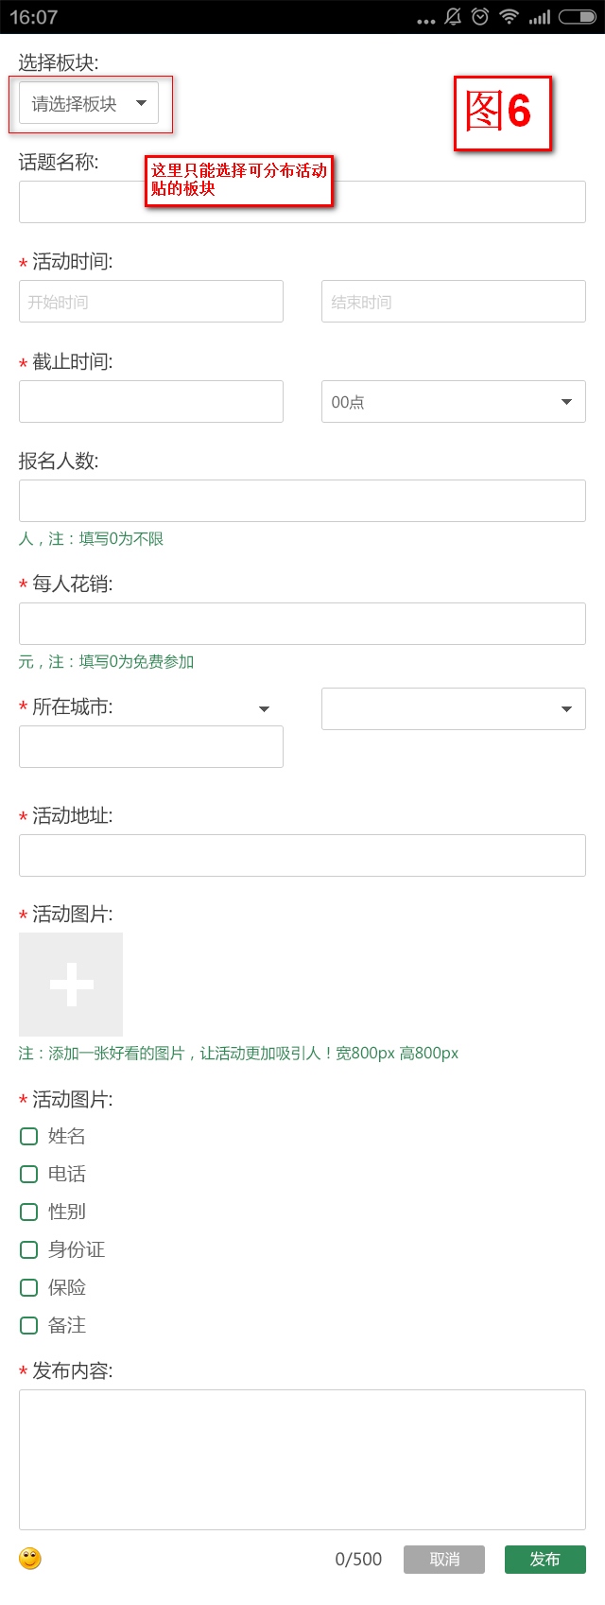Click the 结束时间 input field
This screenshot has width=605, height=1605.
click(x=453, y=302)
